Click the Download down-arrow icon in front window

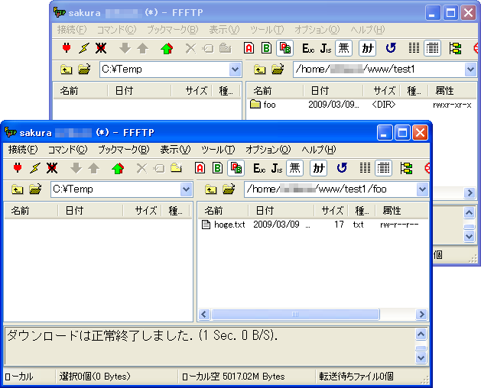click(76, 168)
